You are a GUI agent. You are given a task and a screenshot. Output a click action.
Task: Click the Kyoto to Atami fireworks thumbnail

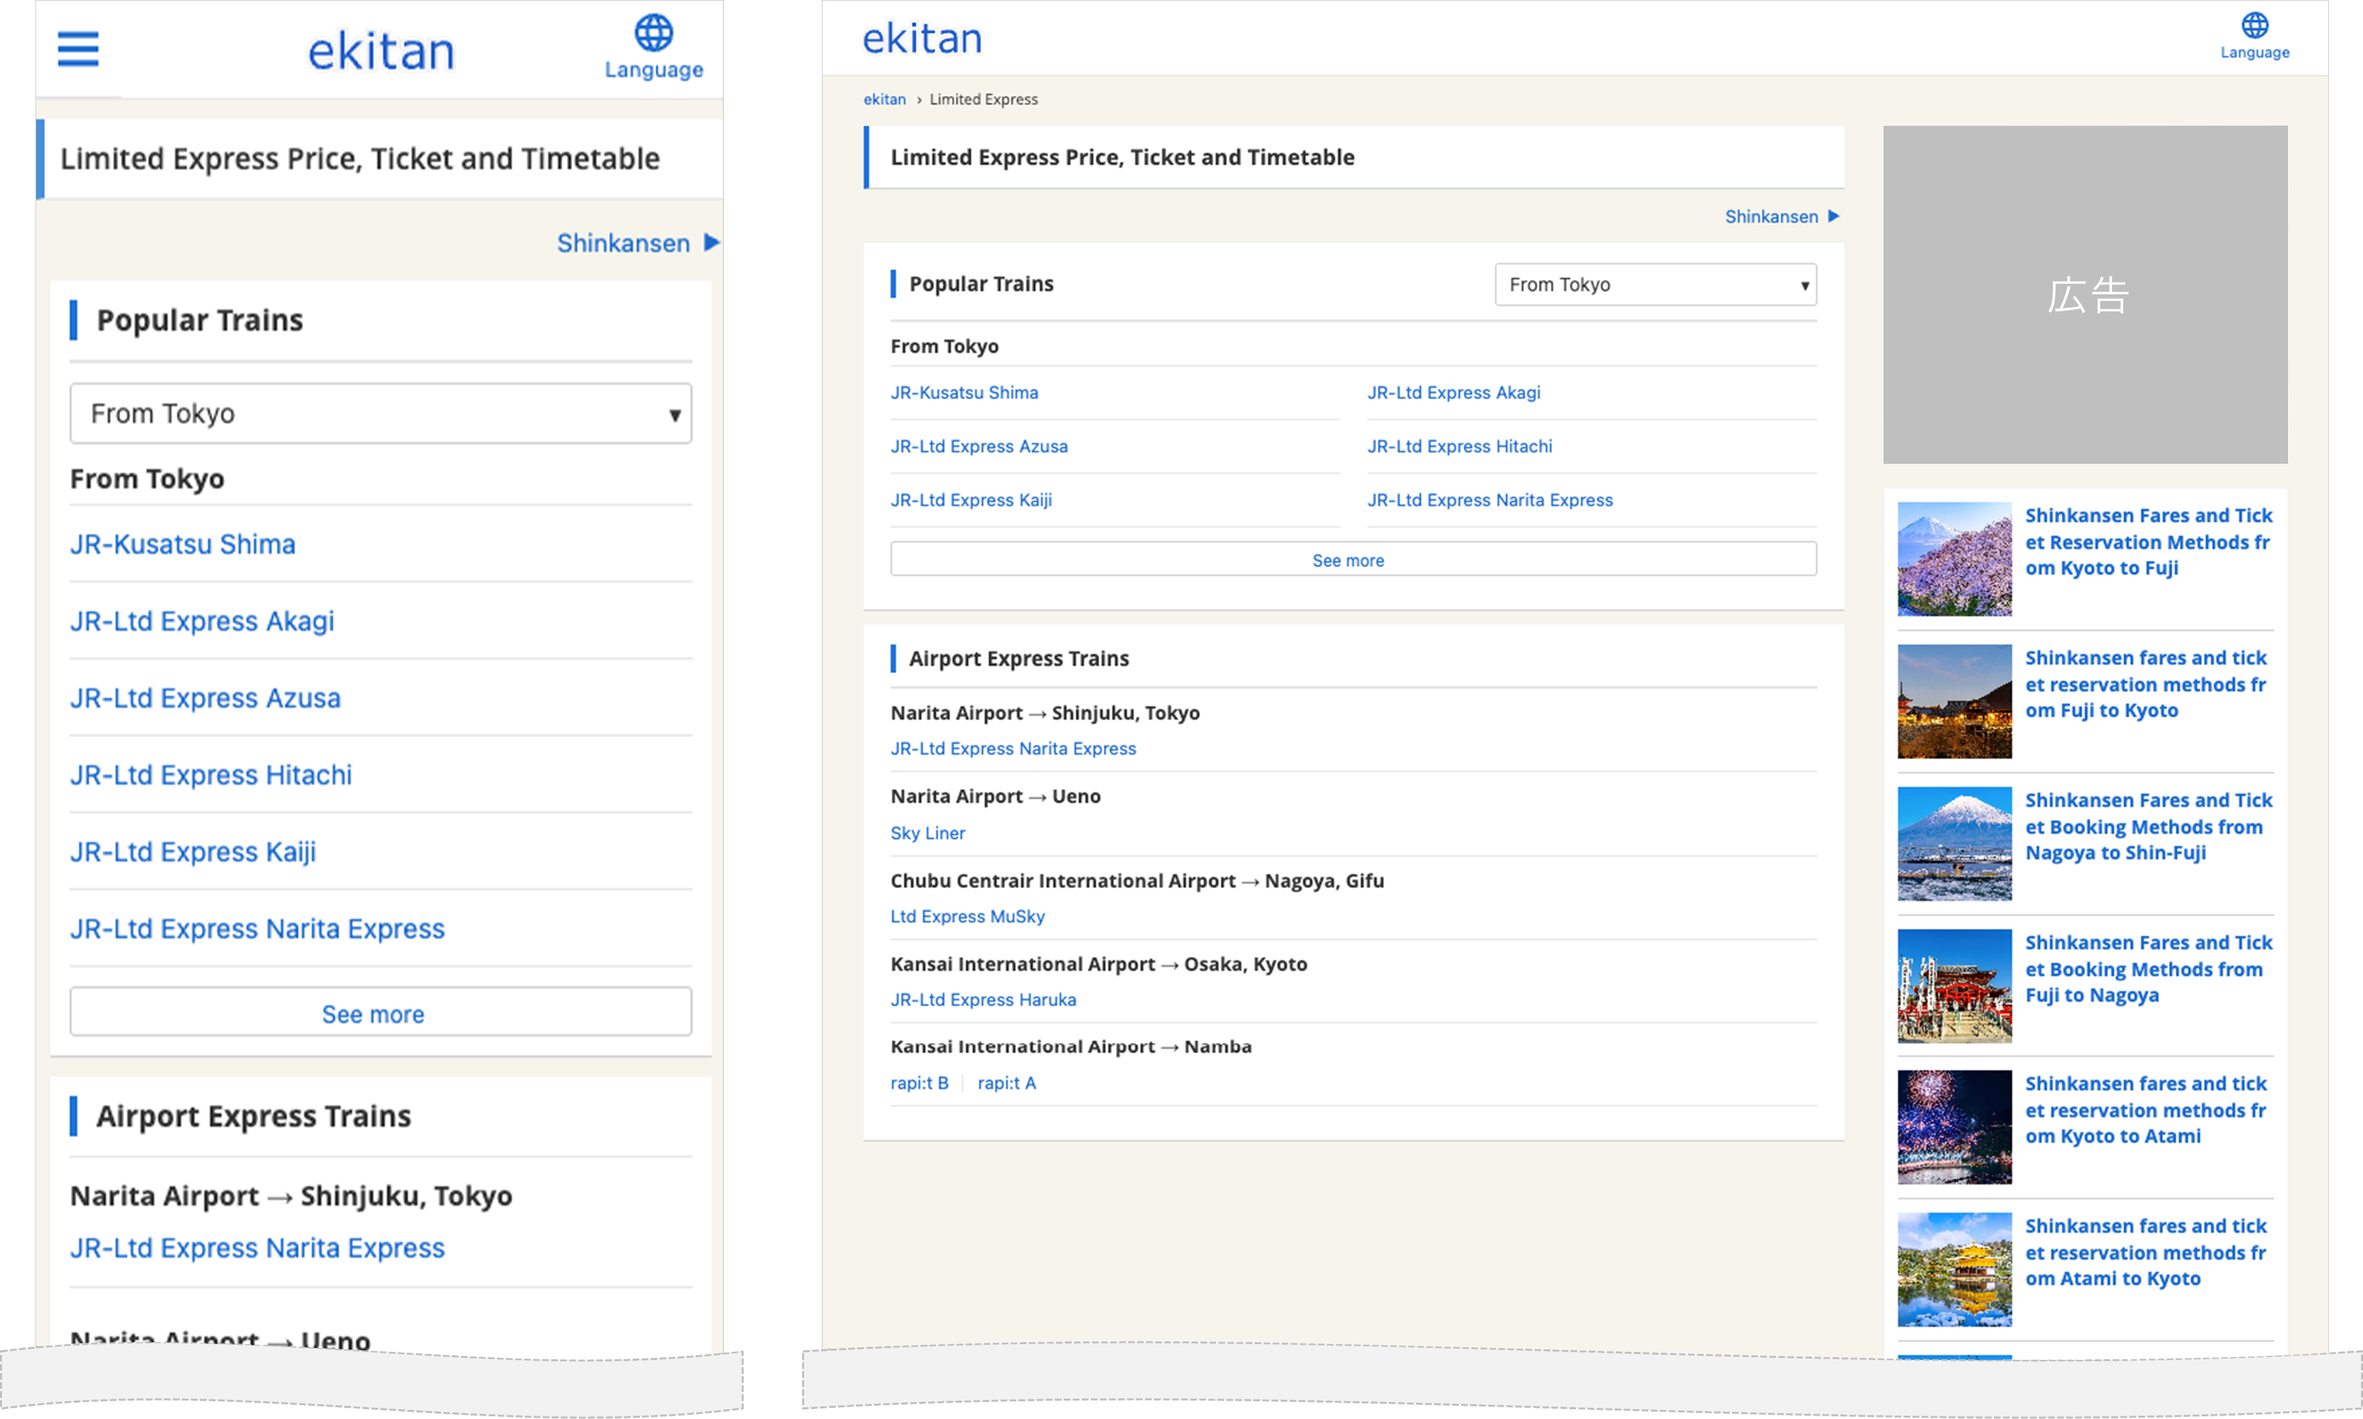(1954, 1127)
